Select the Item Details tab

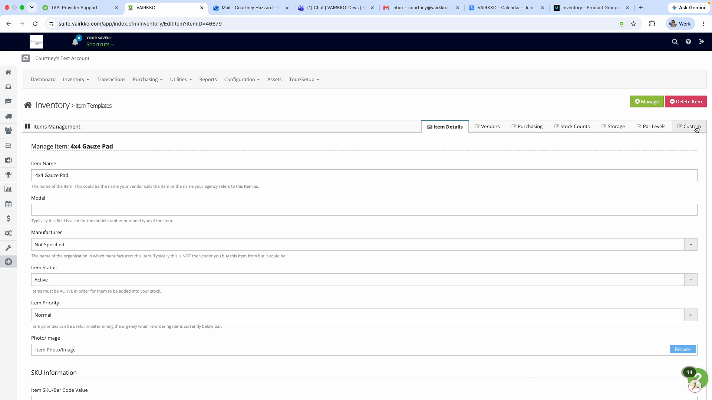pos(445,127)
